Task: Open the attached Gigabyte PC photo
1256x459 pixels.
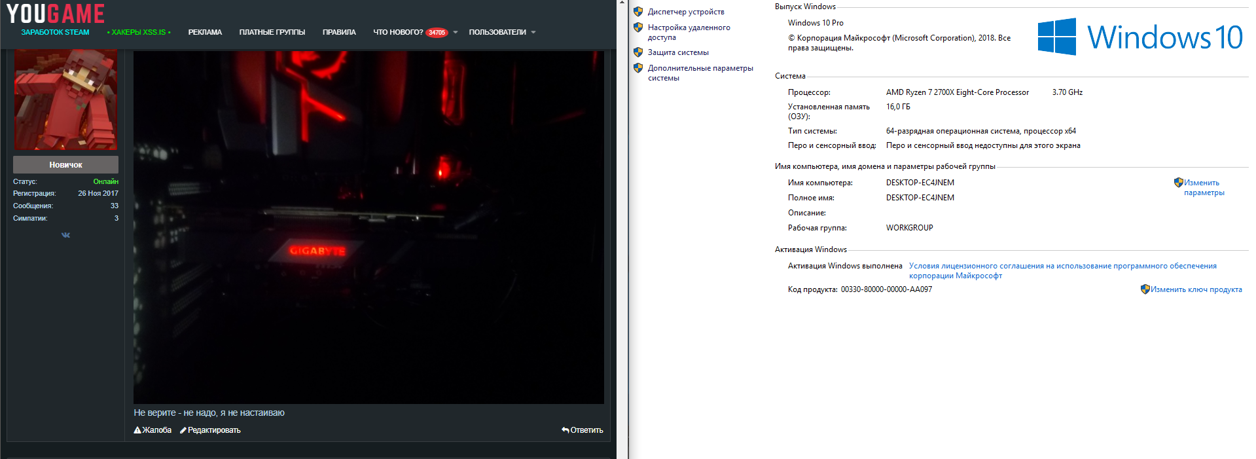Action: pos(368,227)
